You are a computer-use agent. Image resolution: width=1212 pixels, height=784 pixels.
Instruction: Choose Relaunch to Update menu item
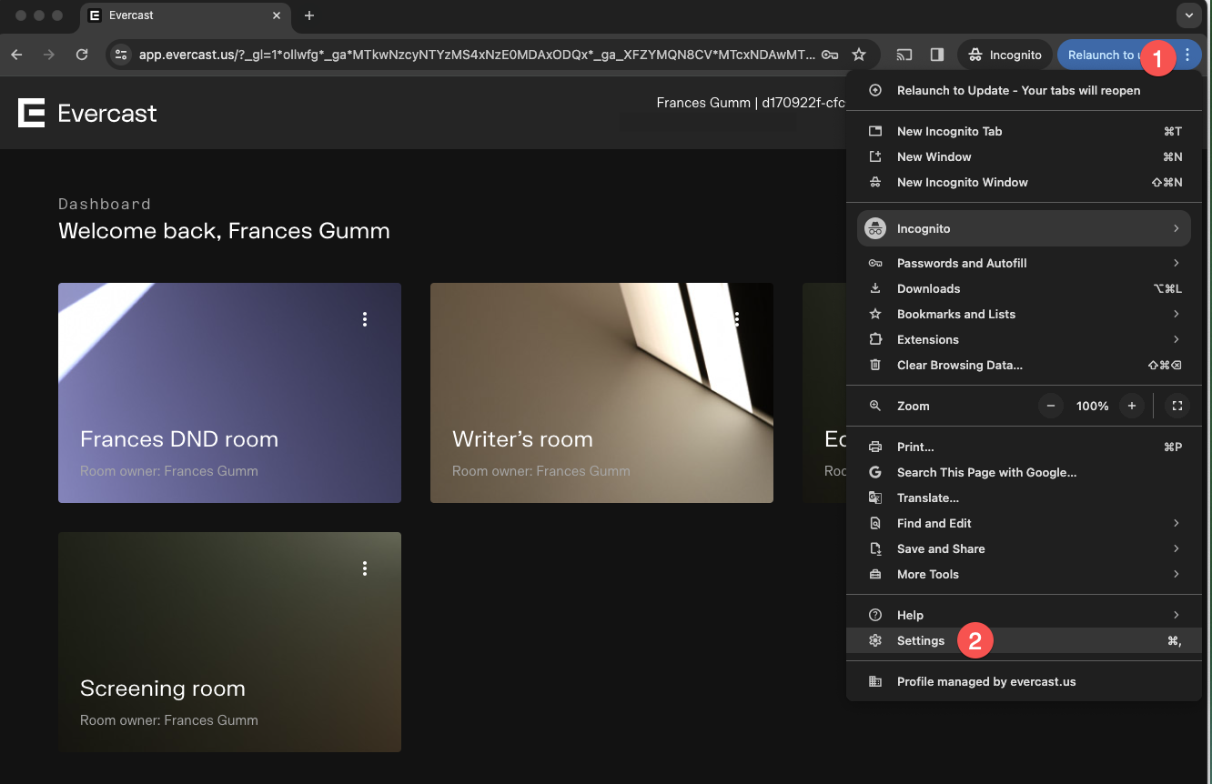(x=1024, y=90)
